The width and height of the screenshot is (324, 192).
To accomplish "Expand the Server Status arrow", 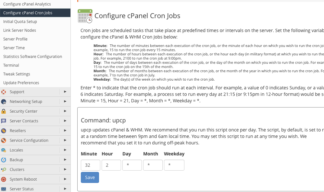I will pos(65,189).
